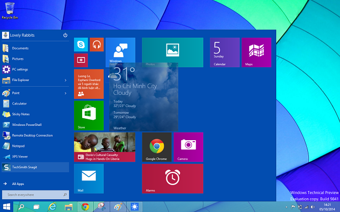Viewport: 340px width, 212px height.
Task: Switch to Google Chrome on taskbar
Action: click(x=85, y=207)
